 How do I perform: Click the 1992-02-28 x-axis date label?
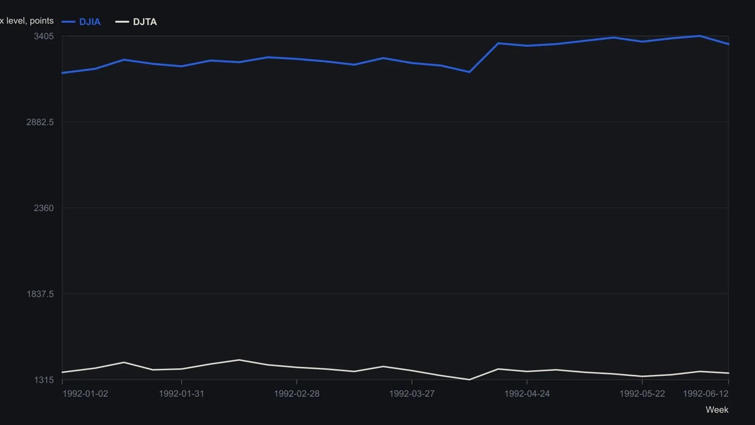click(x=297, y=394)
